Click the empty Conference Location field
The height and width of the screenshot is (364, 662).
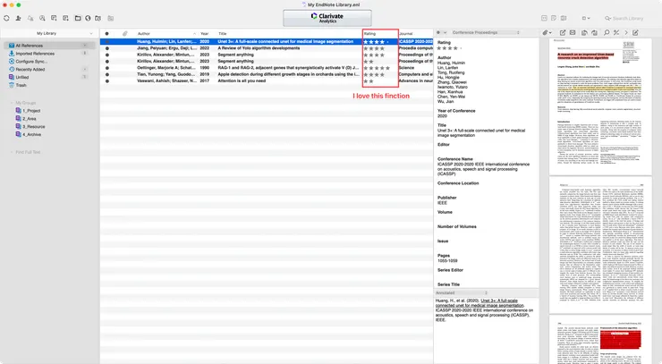click(x=486, y=189)
